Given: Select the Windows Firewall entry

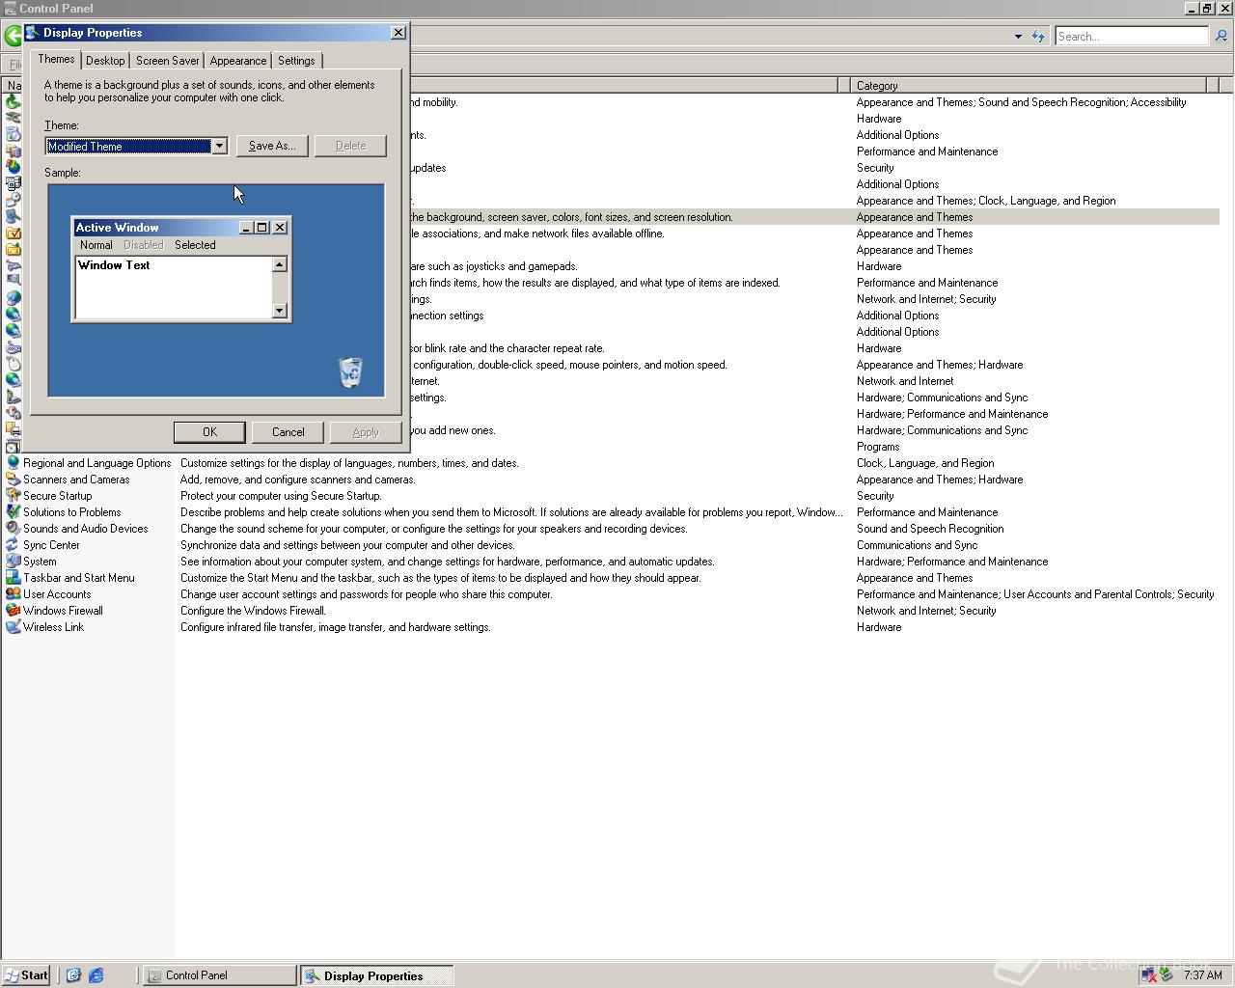Looking at the screenshot, I should 63,611.
